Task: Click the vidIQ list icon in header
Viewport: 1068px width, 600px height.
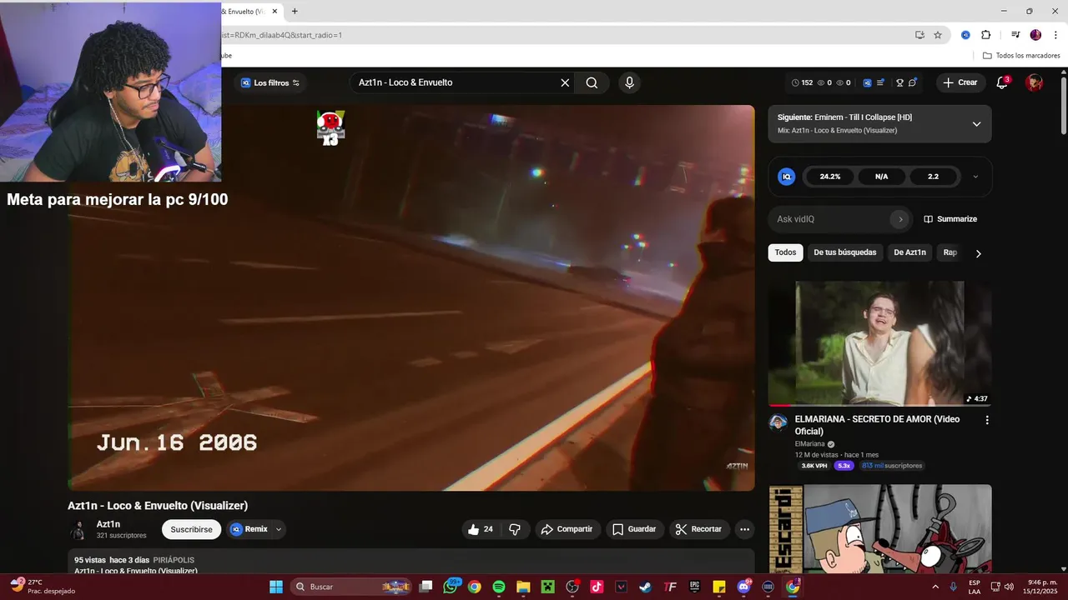Action: pyautogui.click(x=880, y=82)
